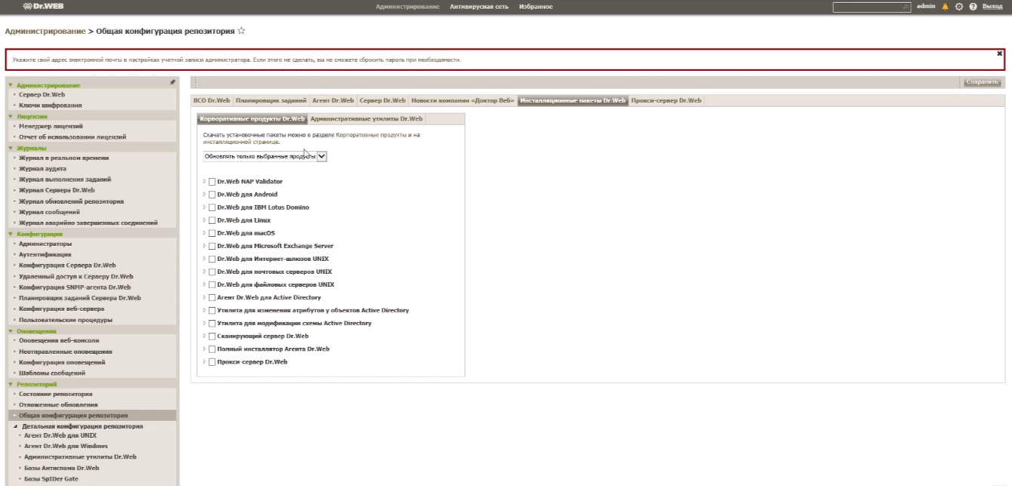Open Менеджер лицензий in sidebar
Image resolution: width=1012 pixels, height=486 pixels.
click(x=51, y=127)
